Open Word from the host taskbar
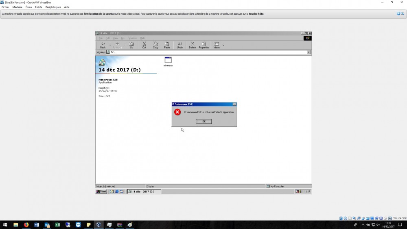The width and height of the screenshot is (407, 229). 37,225
